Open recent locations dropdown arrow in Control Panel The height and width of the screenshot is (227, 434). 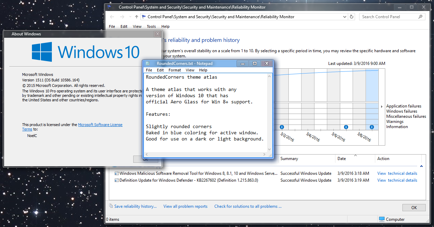(130, 17)
